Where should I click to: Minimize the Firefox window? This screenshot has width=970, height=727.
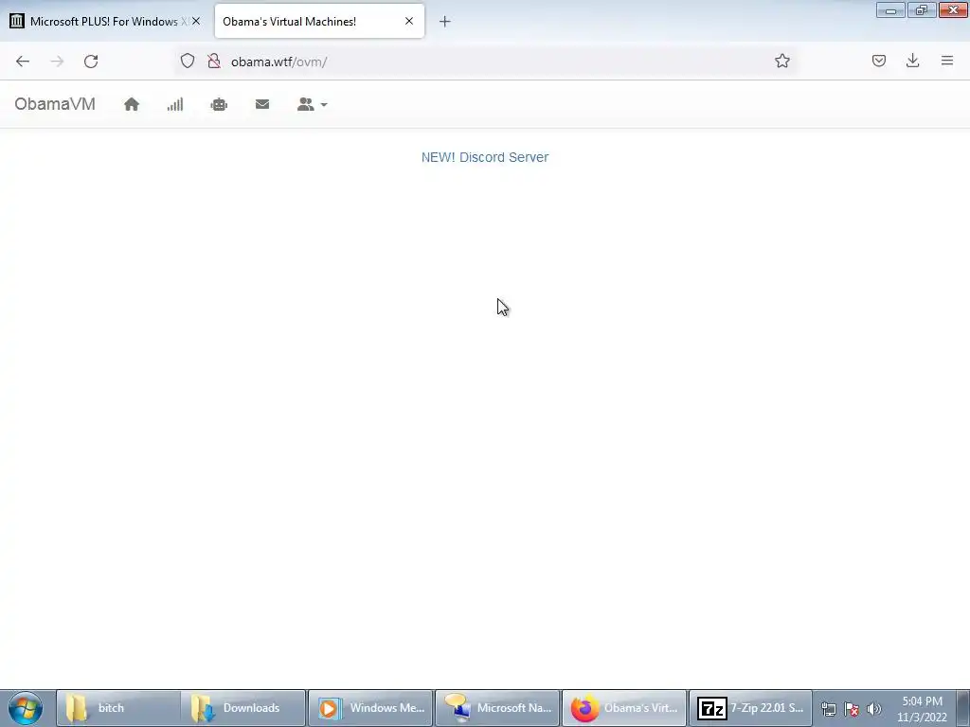890,10
